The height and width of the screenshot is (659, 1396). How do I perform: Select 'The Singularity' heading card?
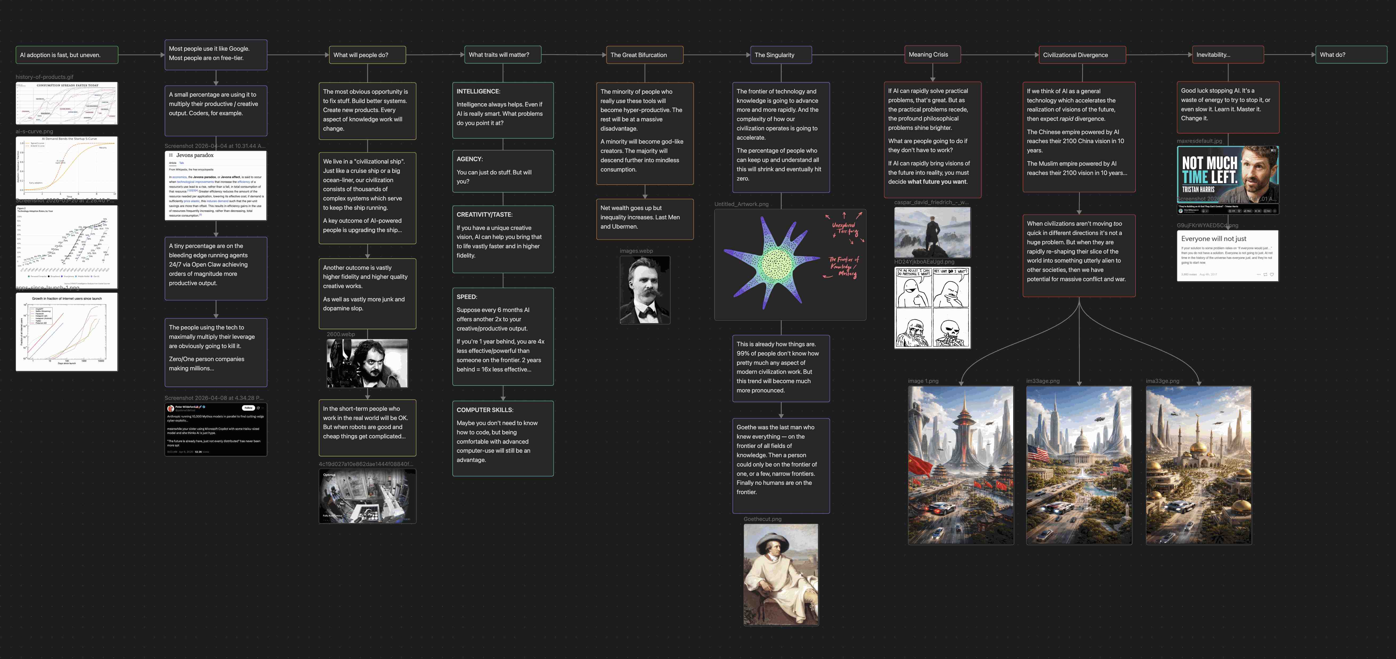tap(781, 55)
